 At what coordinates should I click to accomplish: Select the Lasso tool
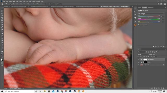click(x=2, y=13)
